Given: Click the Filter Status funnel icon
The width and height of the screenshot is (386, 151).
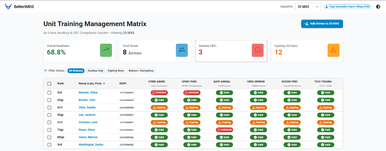Looking at the screenshot, I should click(x=45, y=71).
